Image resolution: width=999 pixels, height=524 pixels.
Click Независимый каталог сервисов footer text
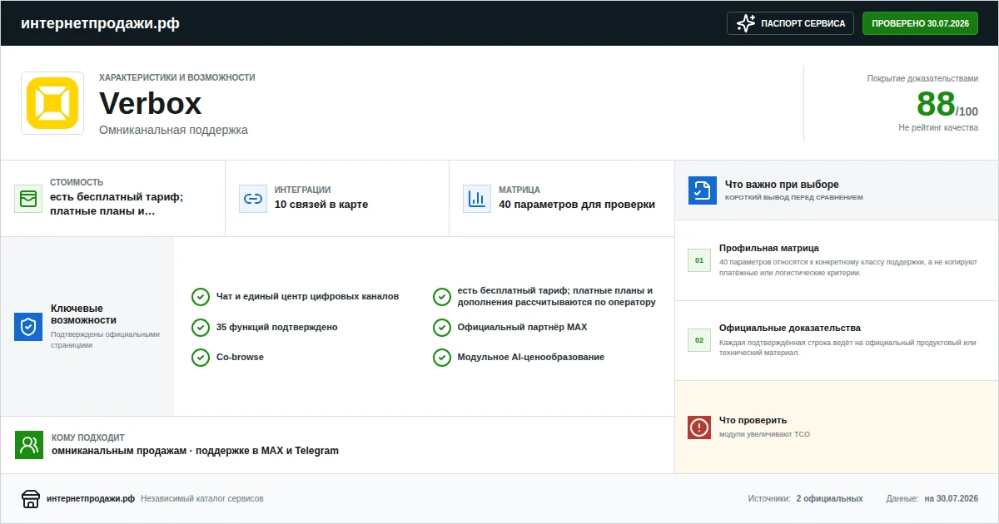(202, 499)
